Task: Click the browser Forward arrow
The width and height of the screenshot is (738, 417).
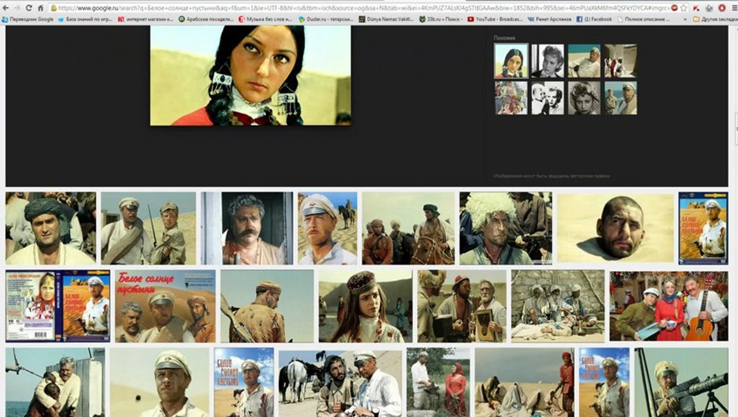Action: point(17,8)
